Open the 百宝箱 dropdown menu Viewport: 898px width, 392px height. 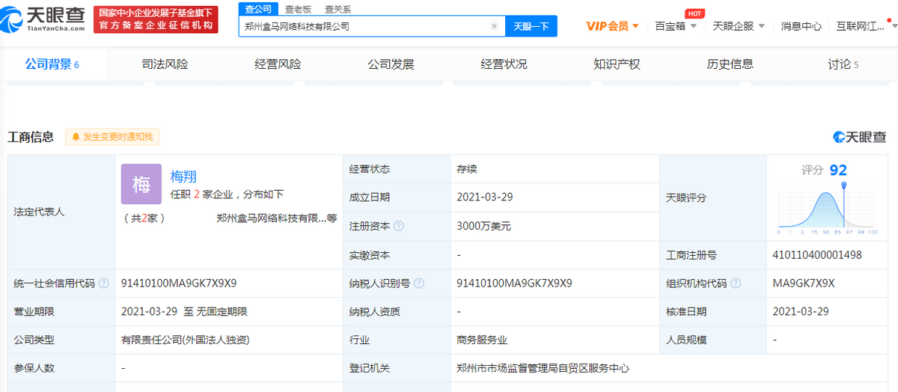(676, 26)
